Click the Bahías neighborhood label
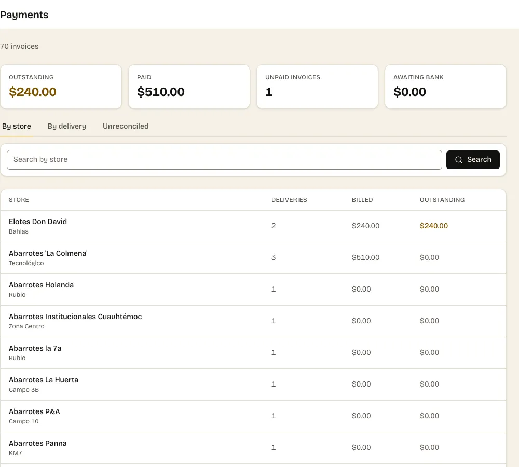 [19, 231]
